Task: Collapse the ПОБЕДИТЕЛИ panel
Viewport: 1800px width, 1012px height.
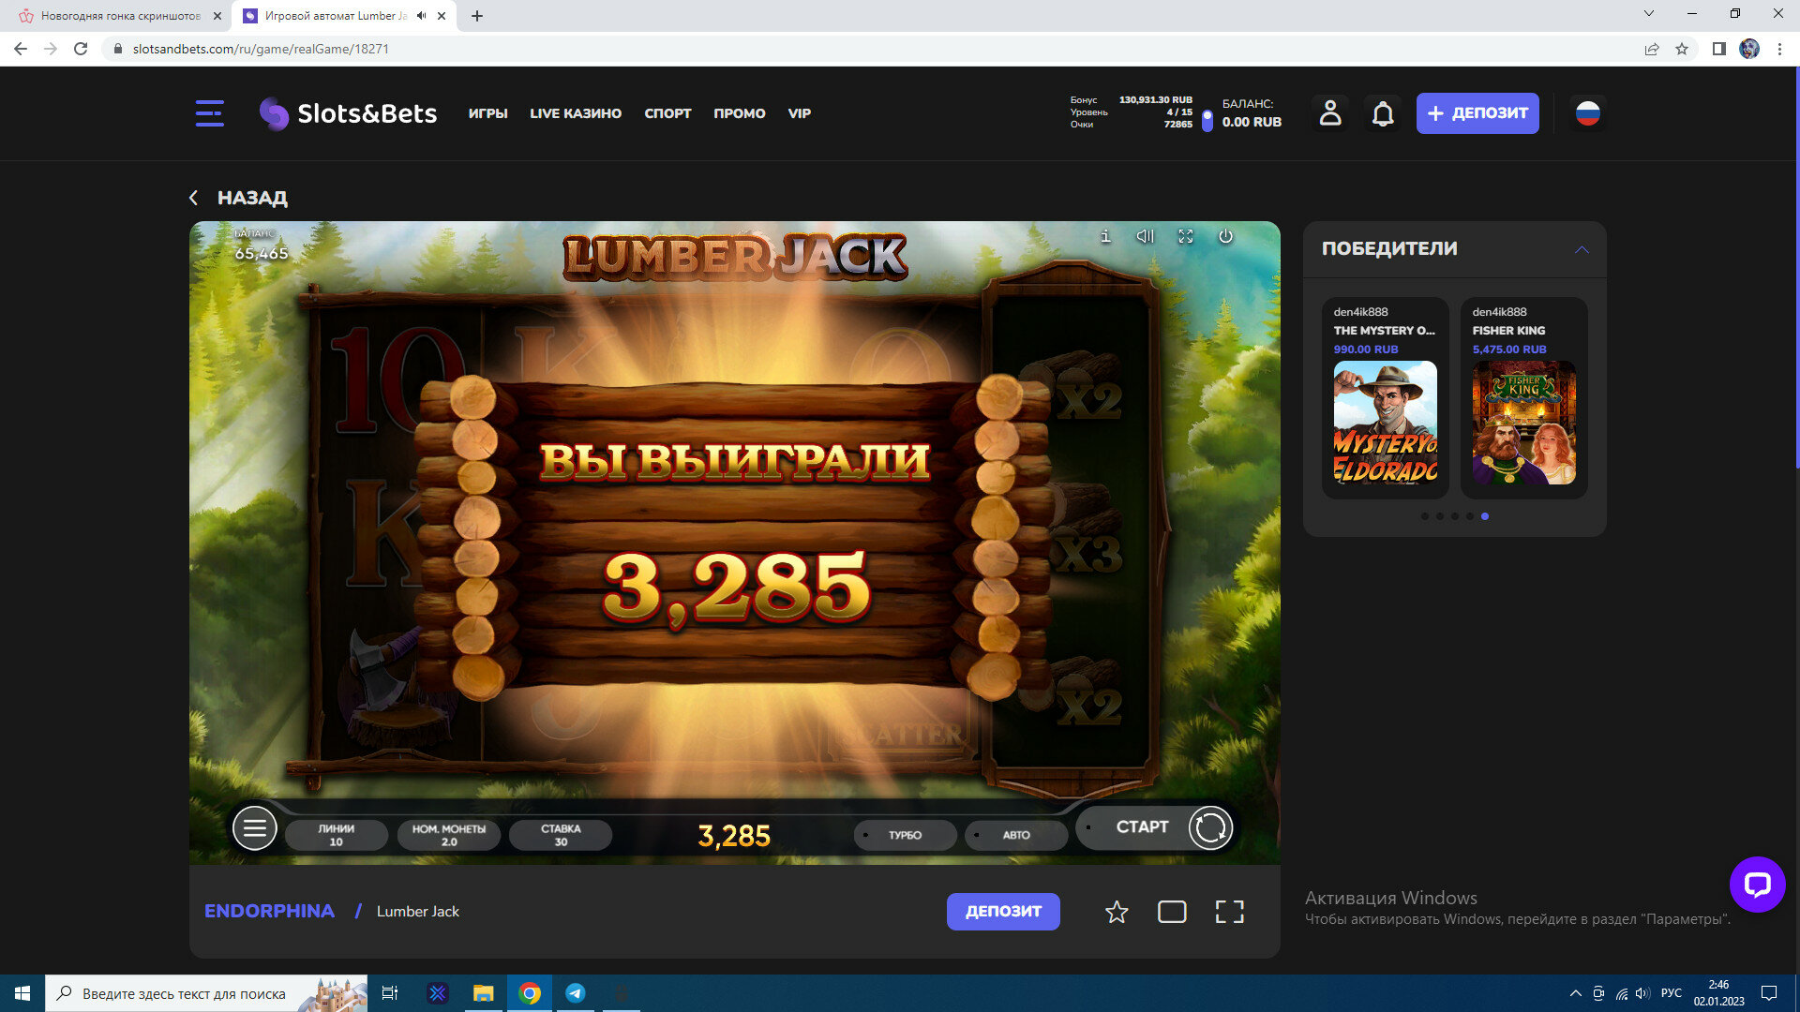Action: [x=1582, y=249]
